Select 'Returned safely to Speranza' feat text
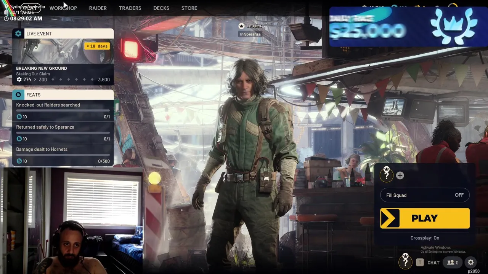This screenshot has height=274, width=488. (45, 127)
